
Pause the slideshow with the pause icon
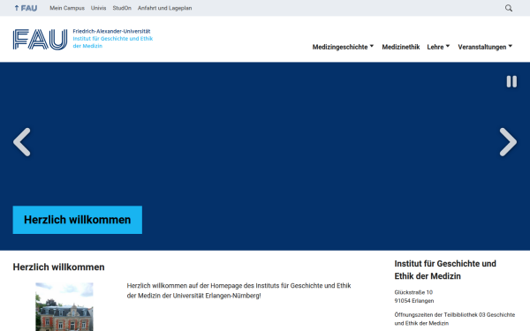click(x=511, y=81)
